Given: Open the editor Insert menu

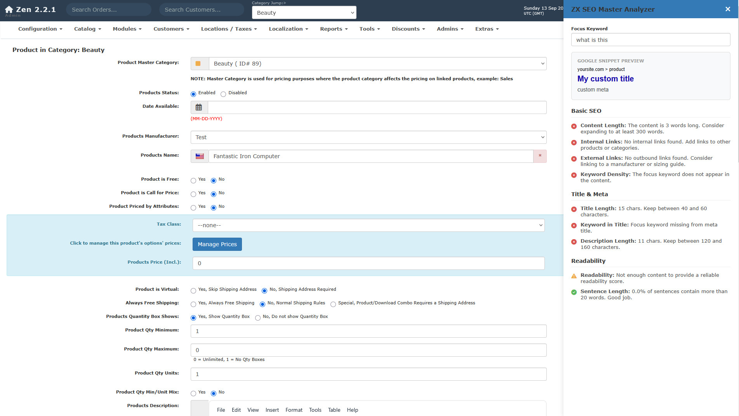Looking at the screenshot, I should tap(272, 410).
